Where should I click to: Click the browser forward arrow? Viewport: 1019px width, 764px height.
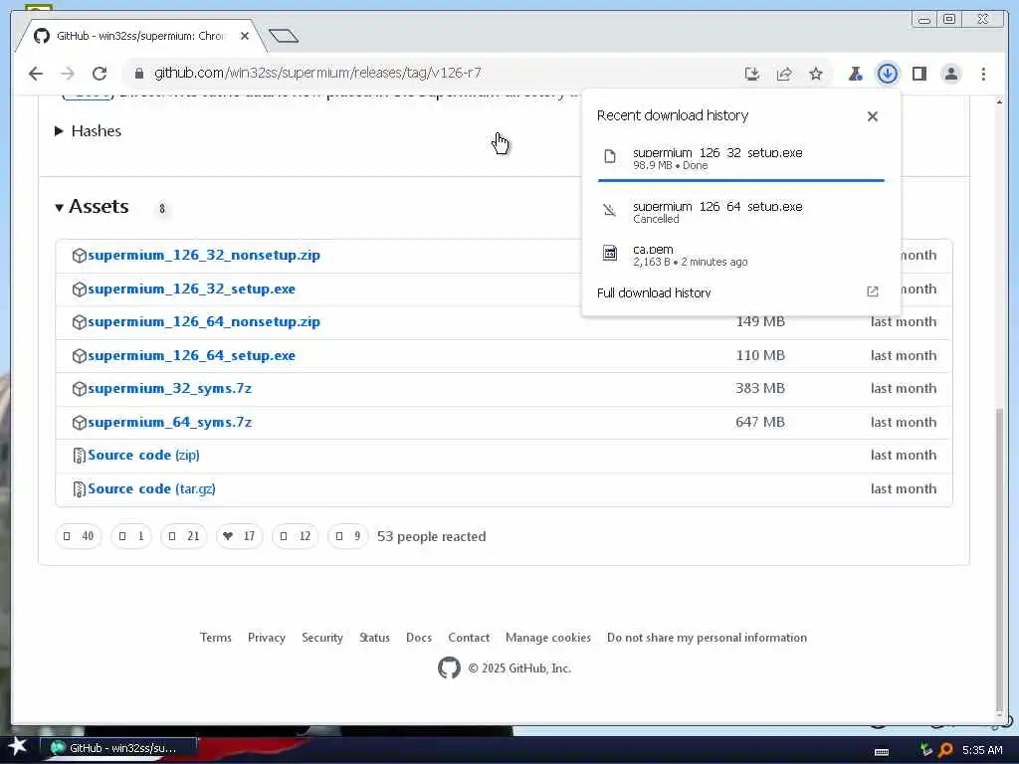click(x=68, y=74)
